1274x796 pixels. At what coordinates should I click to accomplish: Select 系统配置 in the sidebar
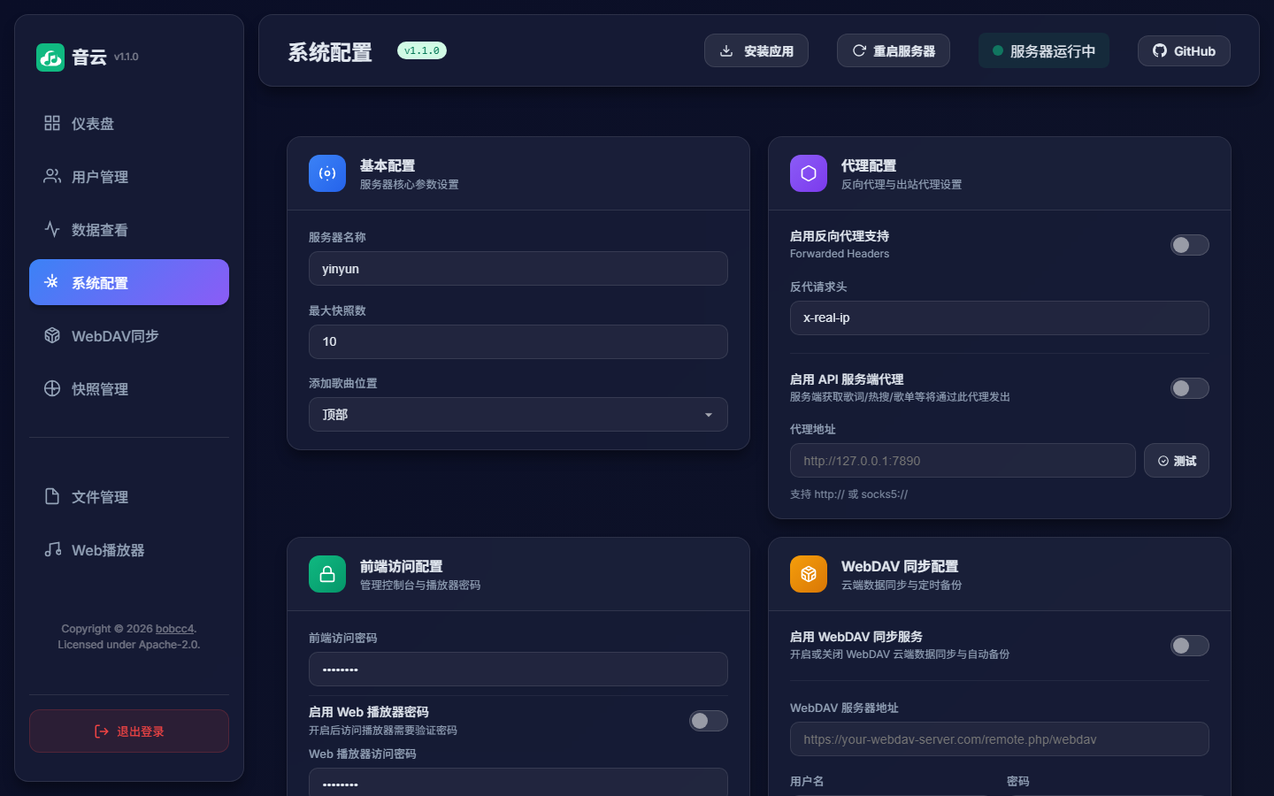(x=129, y=282)
